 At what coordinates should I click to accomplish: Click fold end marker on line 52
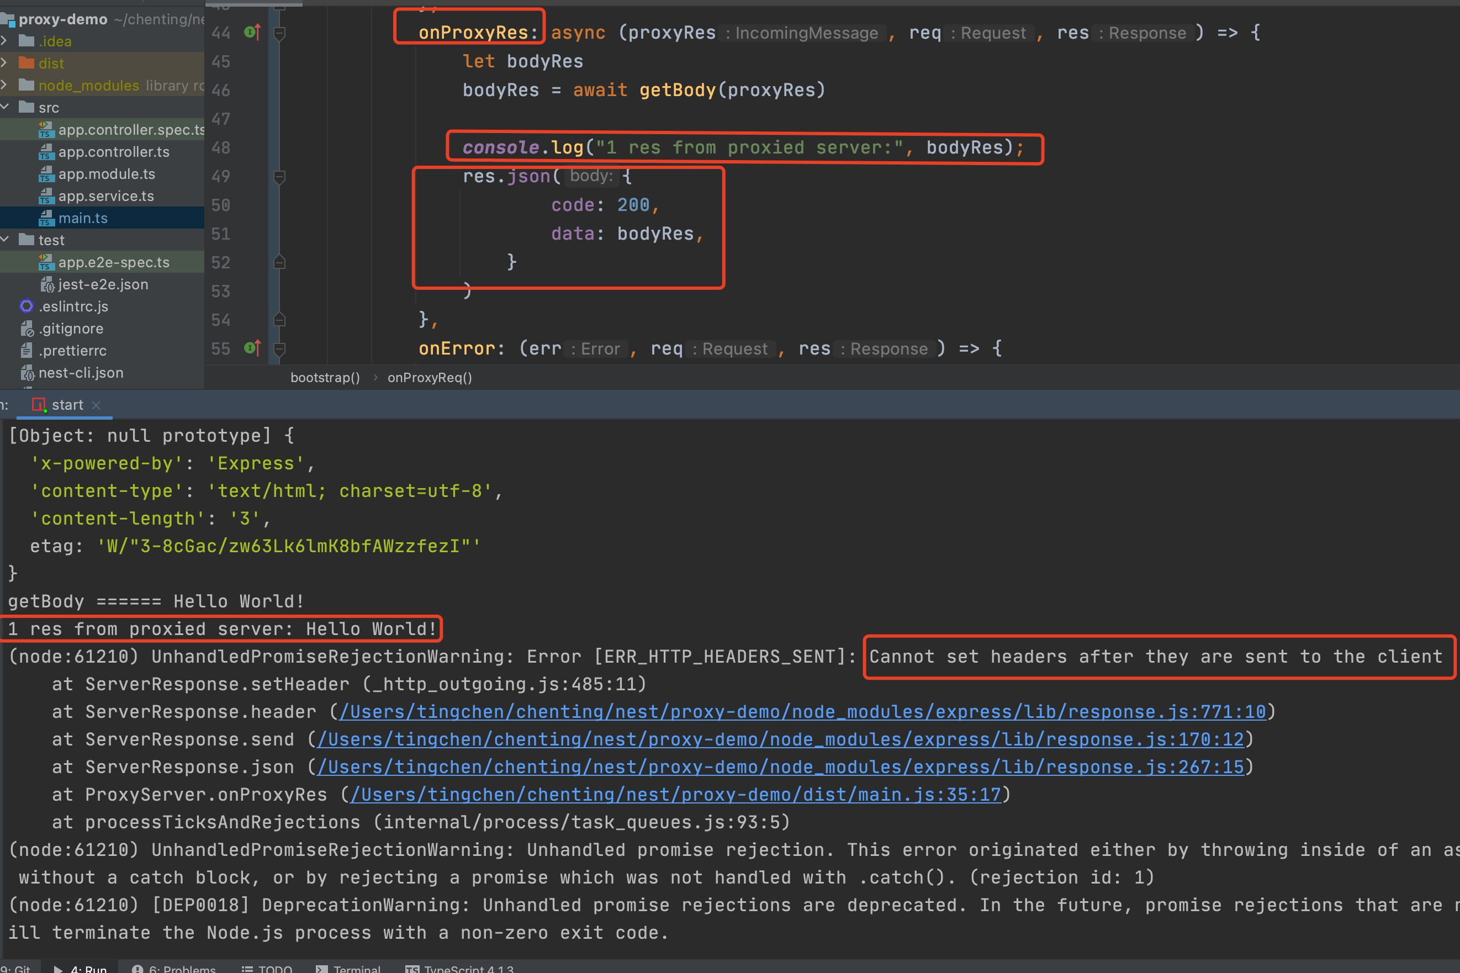pos(279,262)
